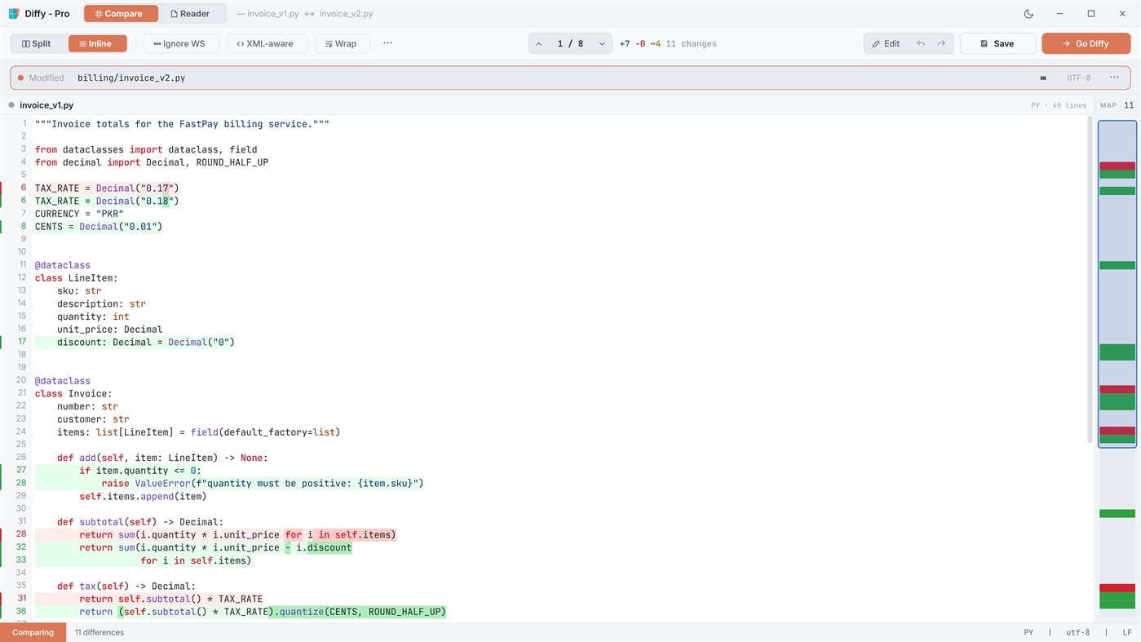Undo the last edit
1141x642 pixels.
tap(921, 44)
